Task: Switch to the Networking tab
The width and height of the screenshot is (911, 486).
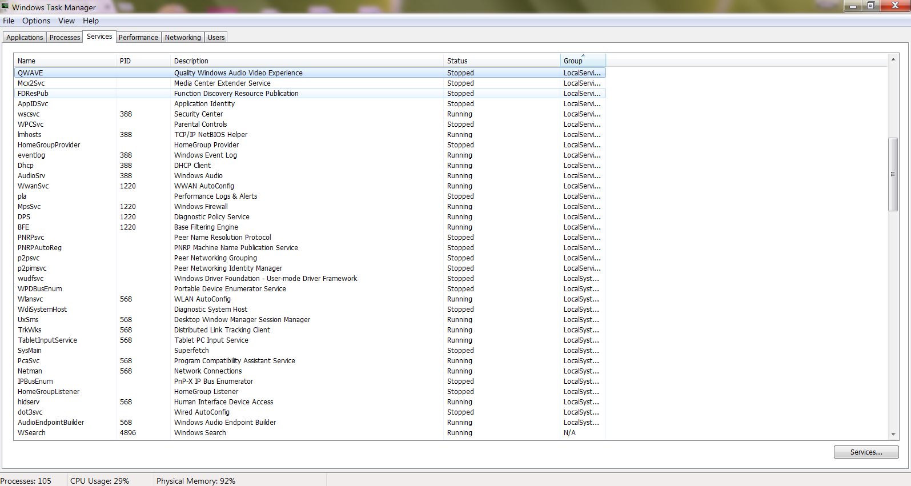Action: click(183, 37)
